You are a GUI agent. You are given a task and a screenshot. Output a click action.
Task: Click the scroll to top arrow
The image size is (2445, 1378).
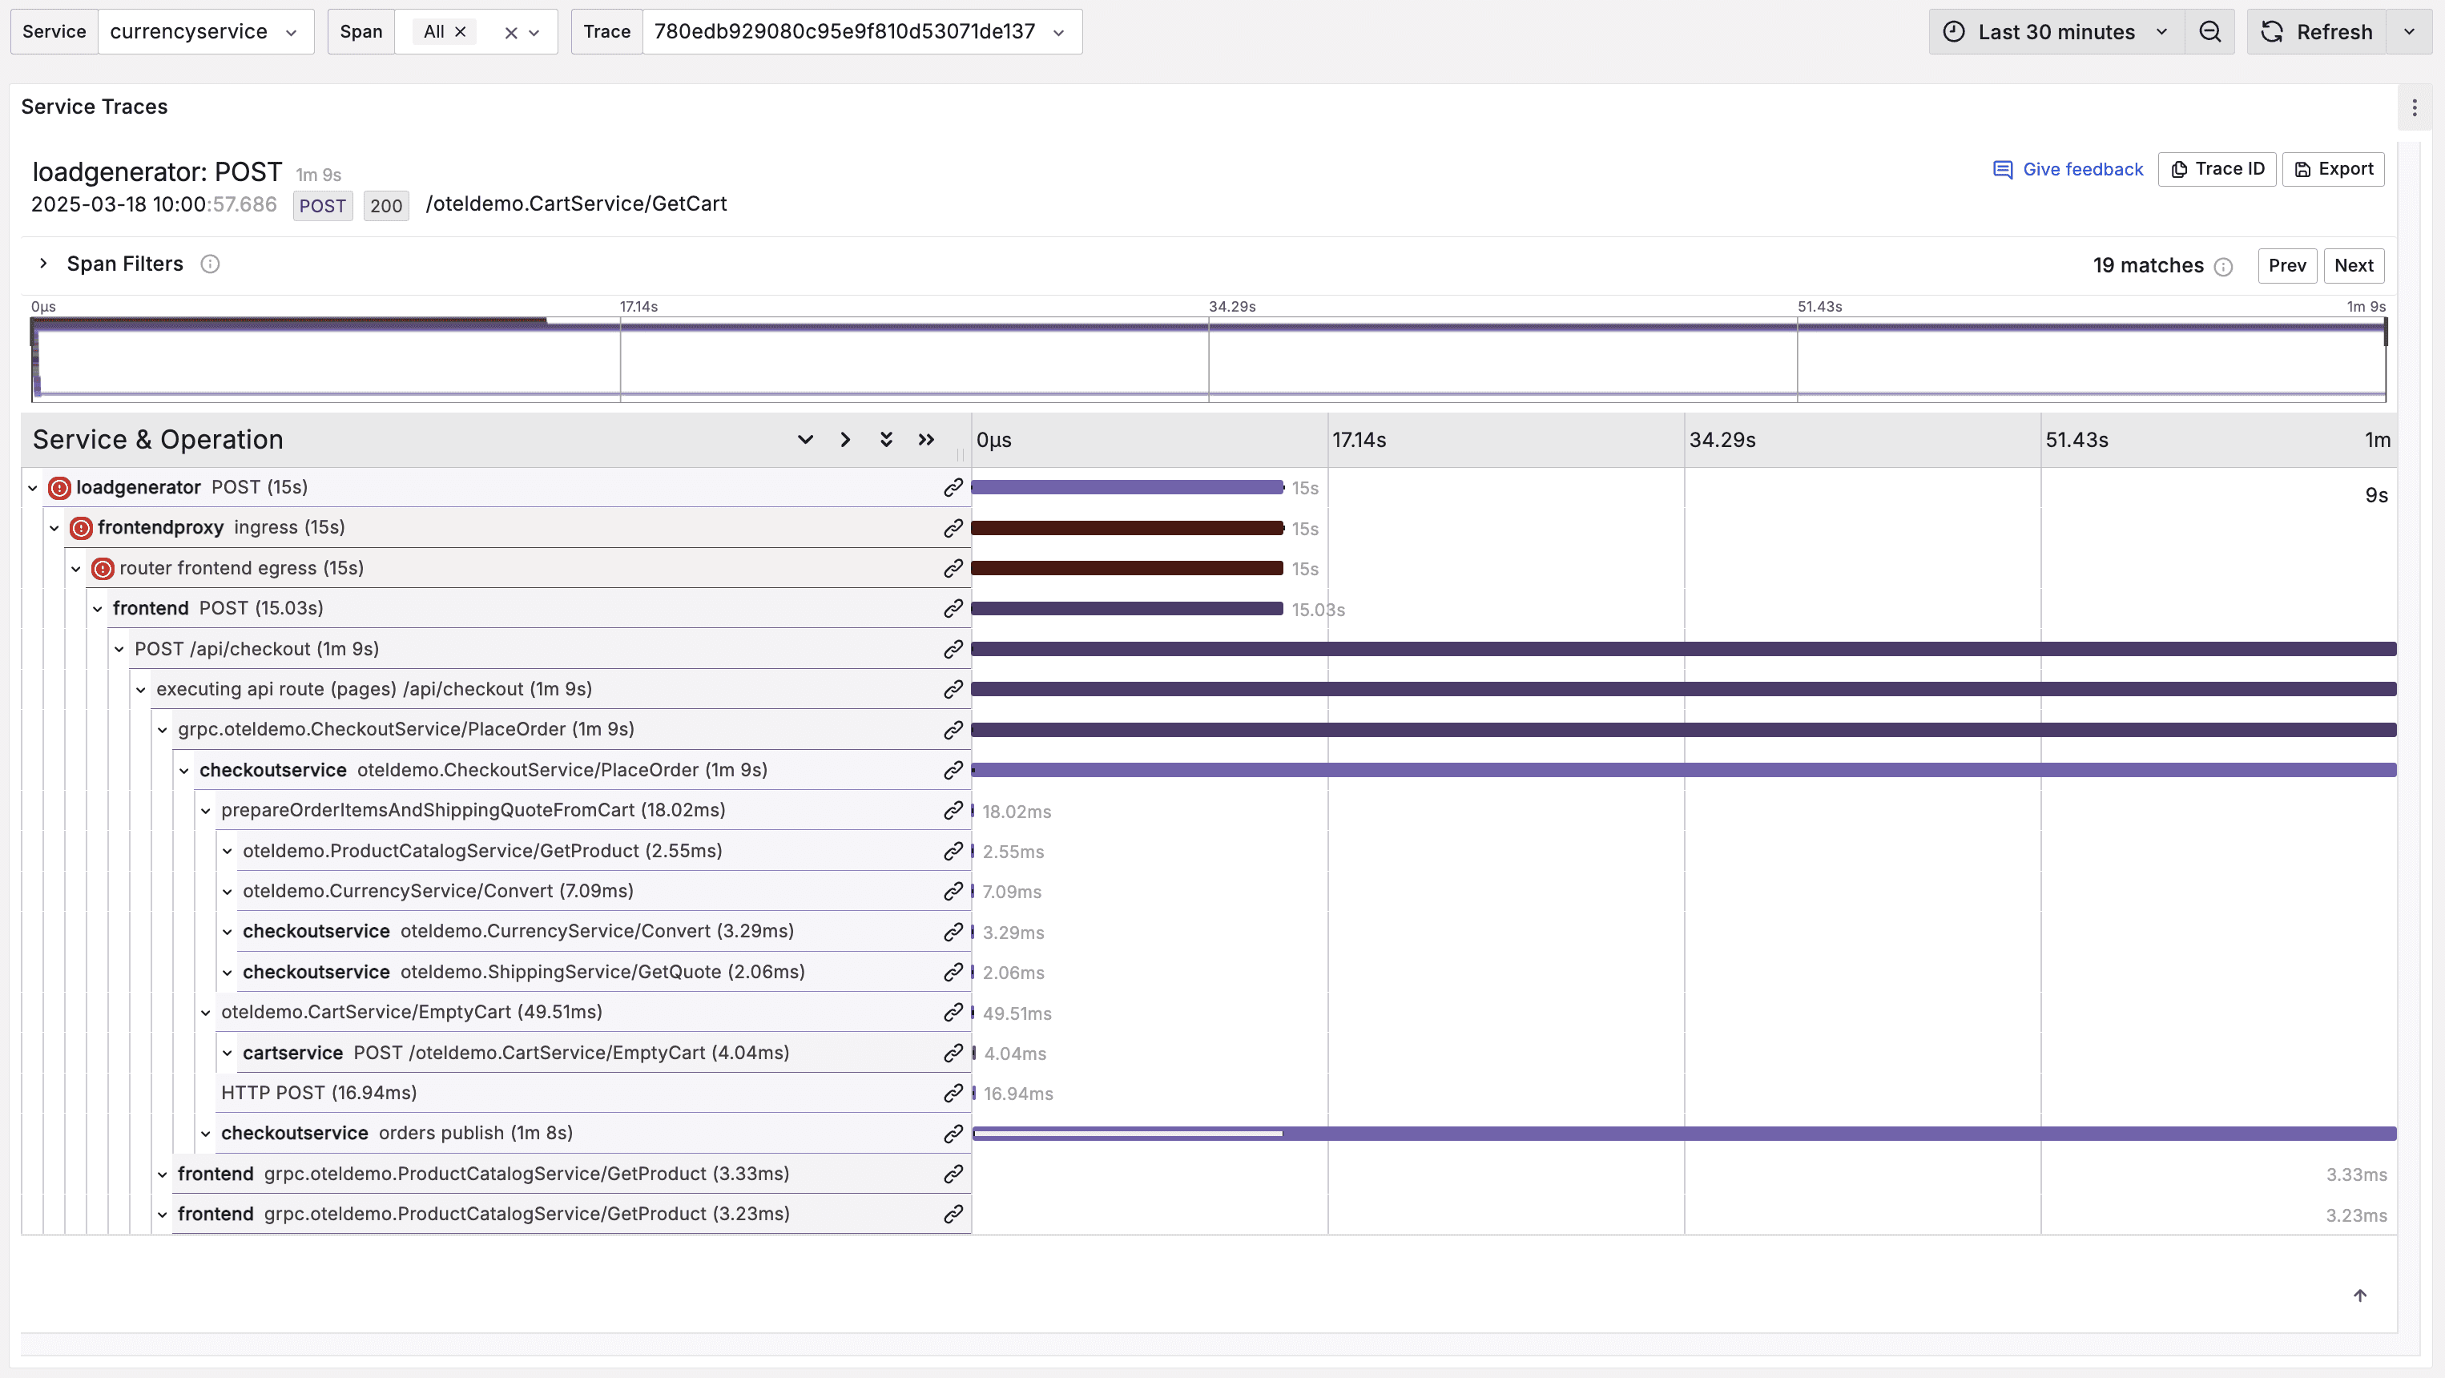2359,1295
